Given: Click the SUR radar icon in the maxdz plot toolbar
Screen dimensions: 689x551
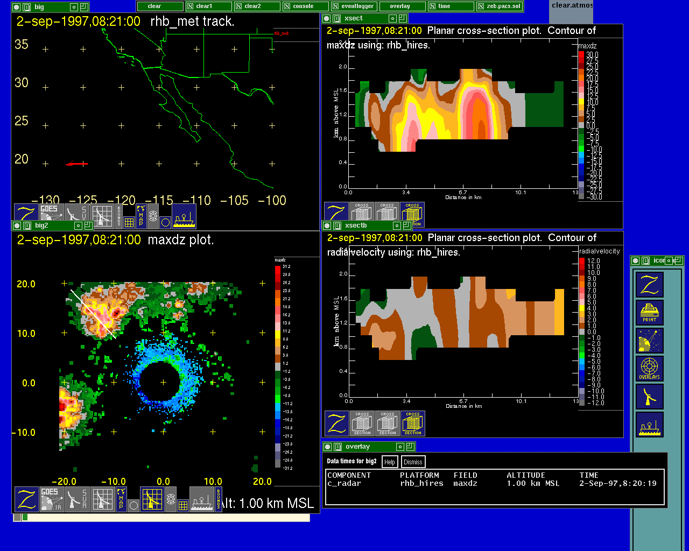Looking at the screenshot, I should [x=77, y=499].
